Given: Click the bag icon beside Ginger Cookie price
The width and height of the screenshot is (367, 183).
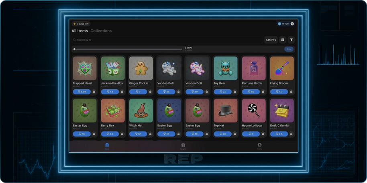Looking at the screenshot, I should coord(150,92).
